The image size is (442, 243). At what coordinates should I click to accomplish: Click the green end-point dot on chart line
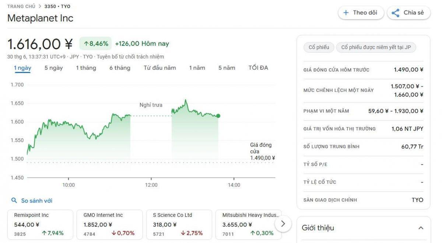(x=218, y=116)
